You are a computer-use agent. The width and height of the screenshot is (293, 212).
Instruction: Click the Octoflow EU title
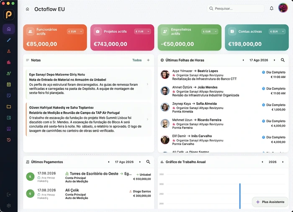49,9
